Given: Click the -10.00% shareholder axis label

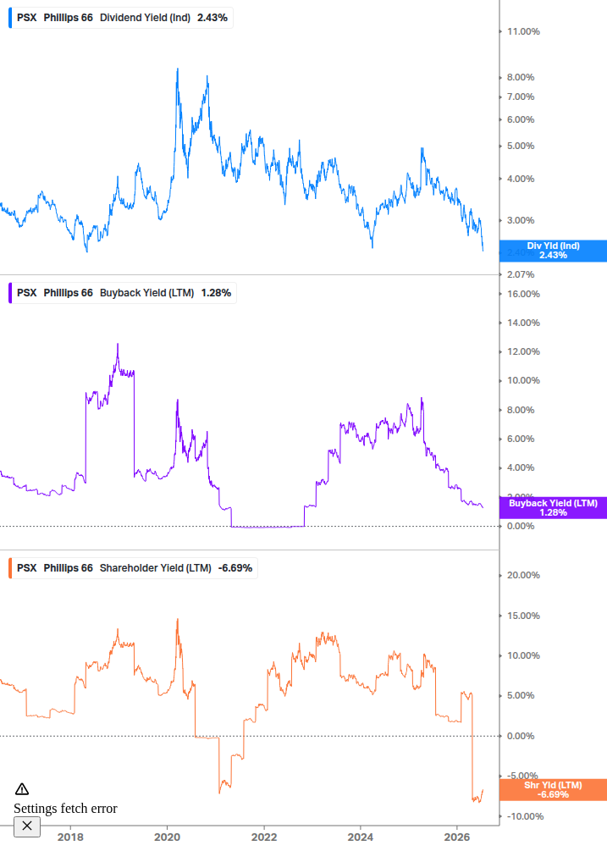Looking at the screenshot, I should 525,816.
